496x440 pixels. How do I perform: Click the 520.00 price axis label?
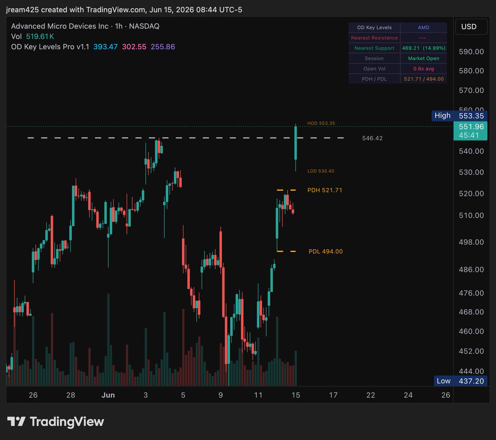471,194
